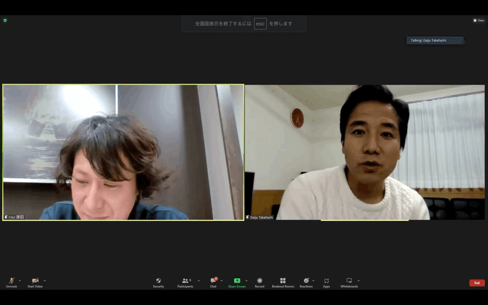Open audio options arrow beside Unmute
Viewport: 488px width, 305px height.
coord(20,281)
